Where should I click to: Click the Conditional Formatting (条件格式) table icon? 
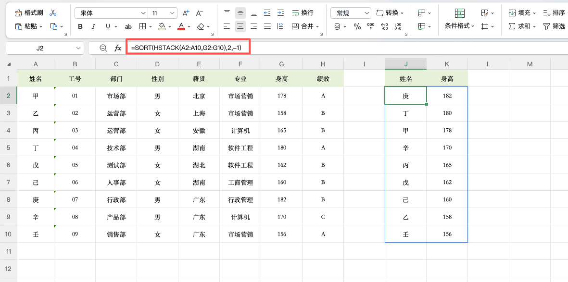(460, 13)
